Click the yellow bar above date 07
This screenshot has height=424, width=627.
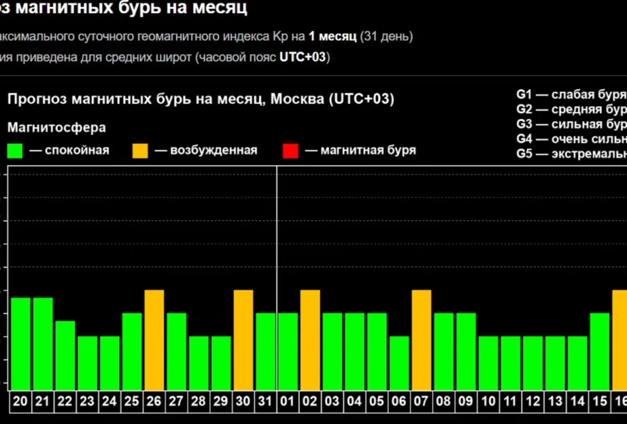[421, 339]
